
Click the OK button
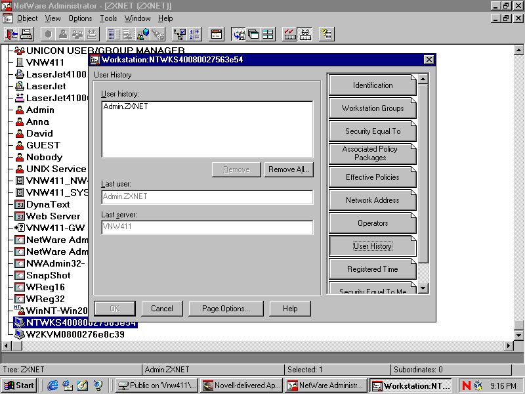[x=115, y=309]
